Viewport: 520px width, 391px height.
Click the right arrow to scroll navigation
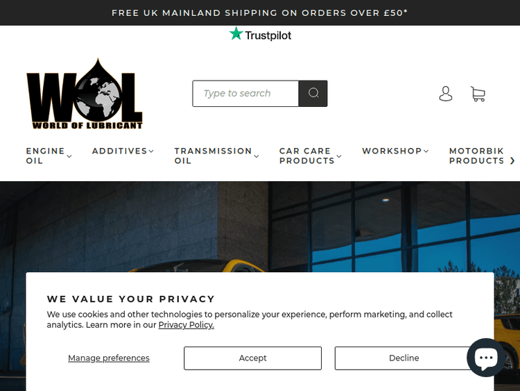point(512,161)
